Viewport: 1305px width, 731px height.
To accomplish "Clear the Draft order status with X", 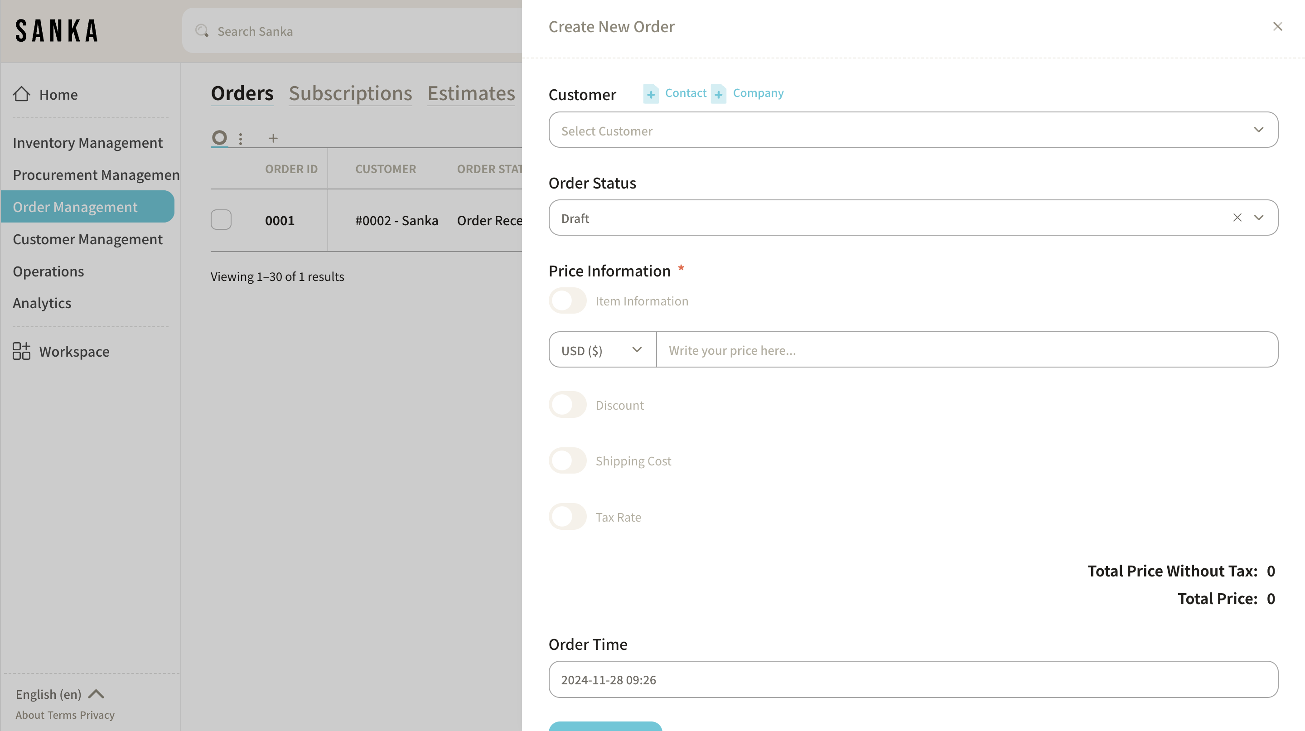I will [x=1237, y=218].
